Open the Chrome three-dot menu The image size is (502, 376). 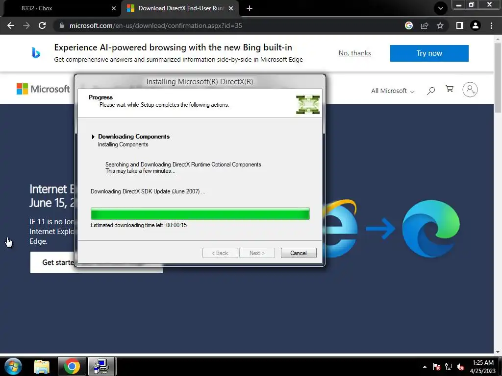[491, 25]
